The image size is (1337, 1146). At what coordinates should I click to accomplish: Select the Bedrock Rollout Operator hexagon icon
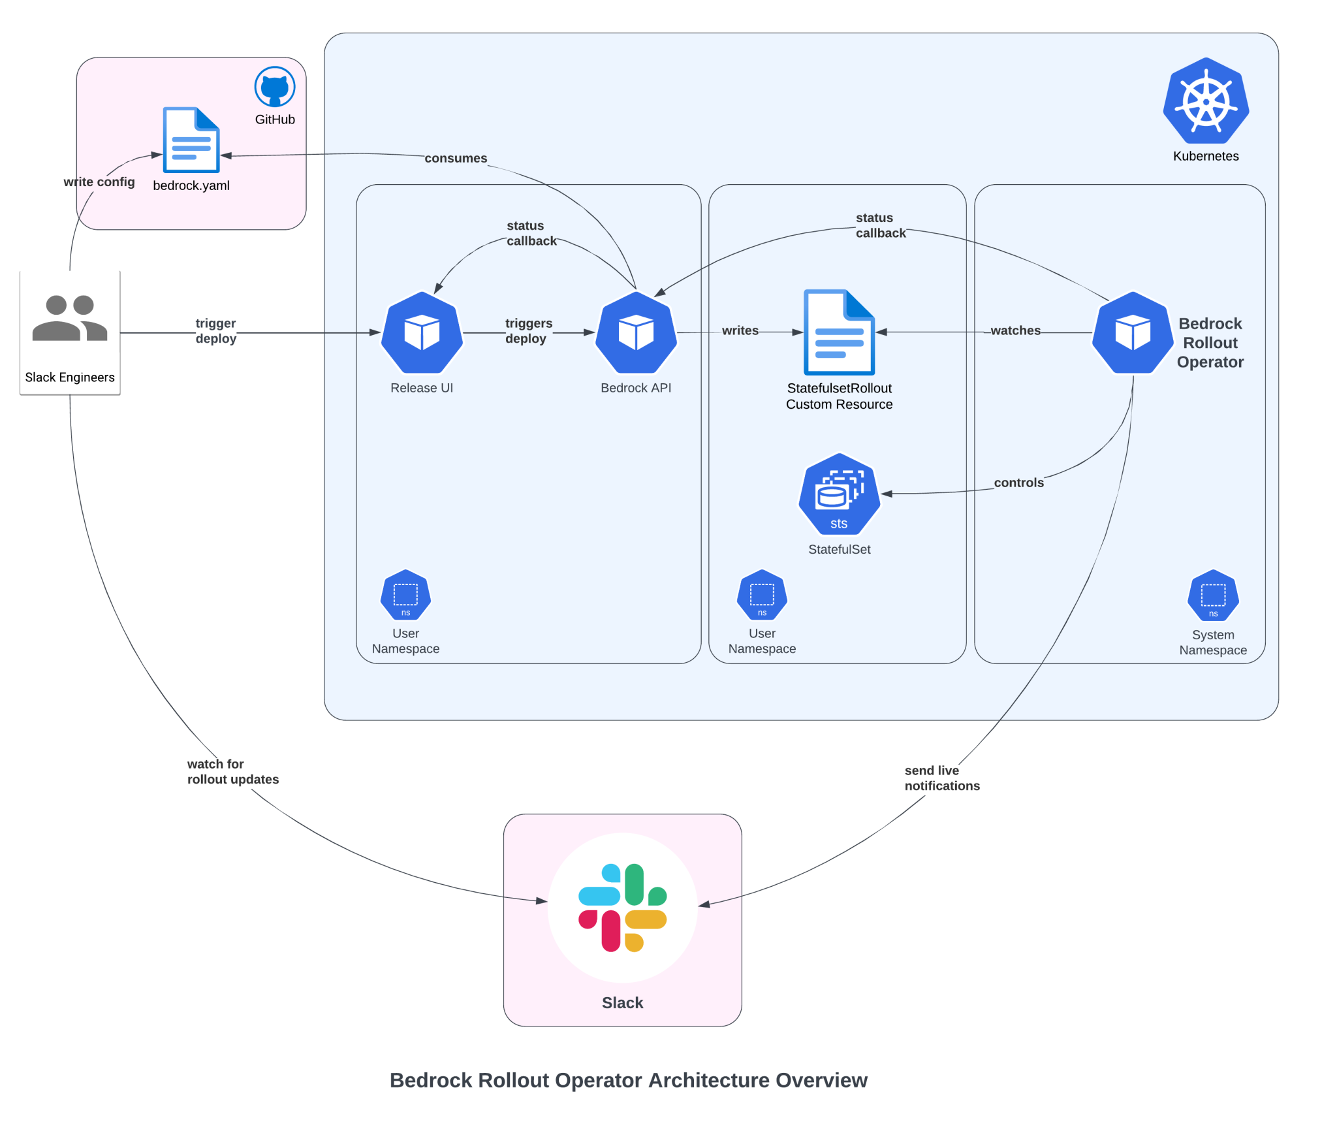1132,332
